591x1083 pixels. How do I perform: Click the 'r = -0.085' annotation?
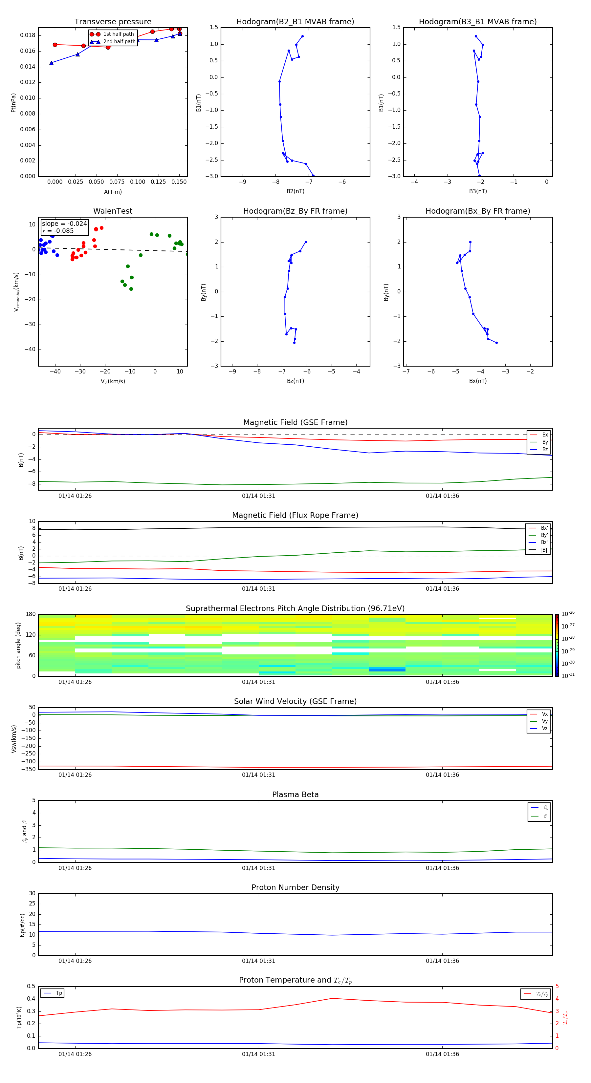[x=58, y=231]
